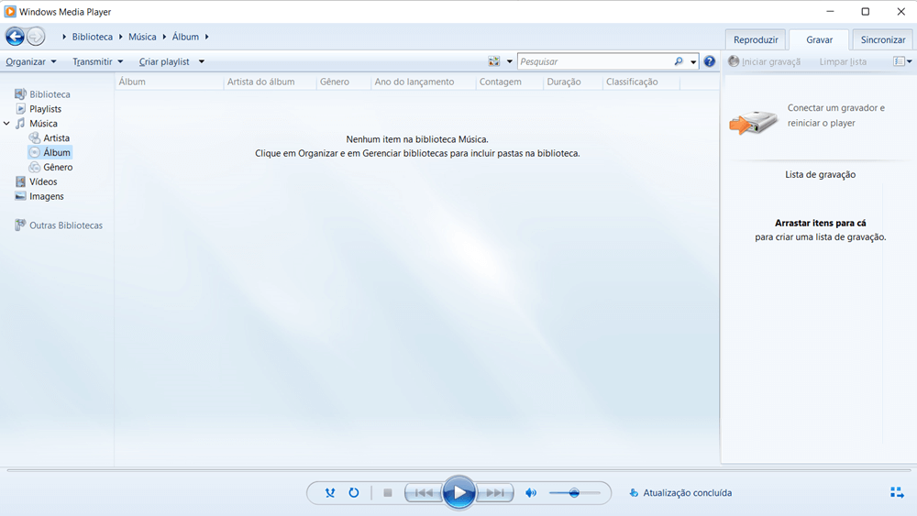Sort by Ano do lançamento column

pos(424,82)
